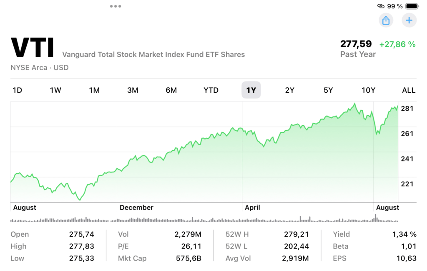Tap the three-dot multitasking indicator
Screen dimensions: 427x271
pos(116,6)
